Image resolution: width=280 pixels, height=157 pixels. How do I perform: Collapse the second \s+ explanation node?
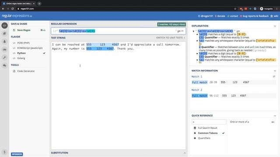coord(197,60)
